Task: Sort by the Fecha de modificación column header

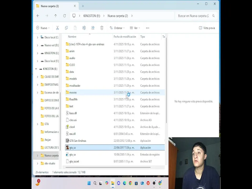Action: click(125, 37)
